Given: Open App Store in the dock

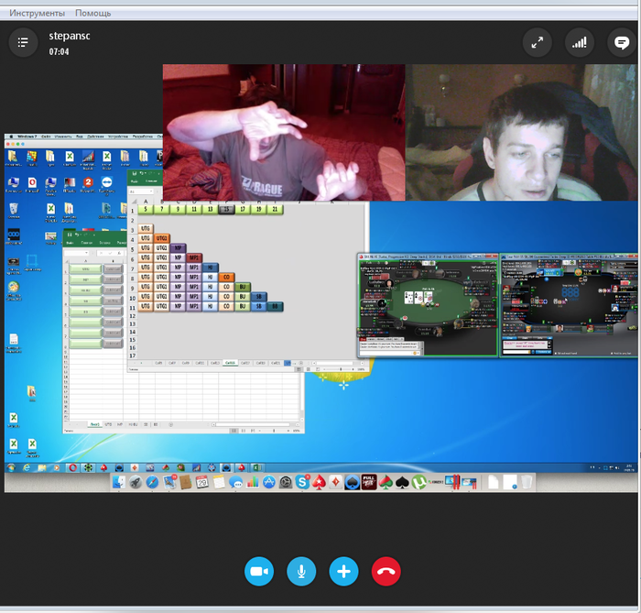Looking at the screenshot, I should (269, 483).
